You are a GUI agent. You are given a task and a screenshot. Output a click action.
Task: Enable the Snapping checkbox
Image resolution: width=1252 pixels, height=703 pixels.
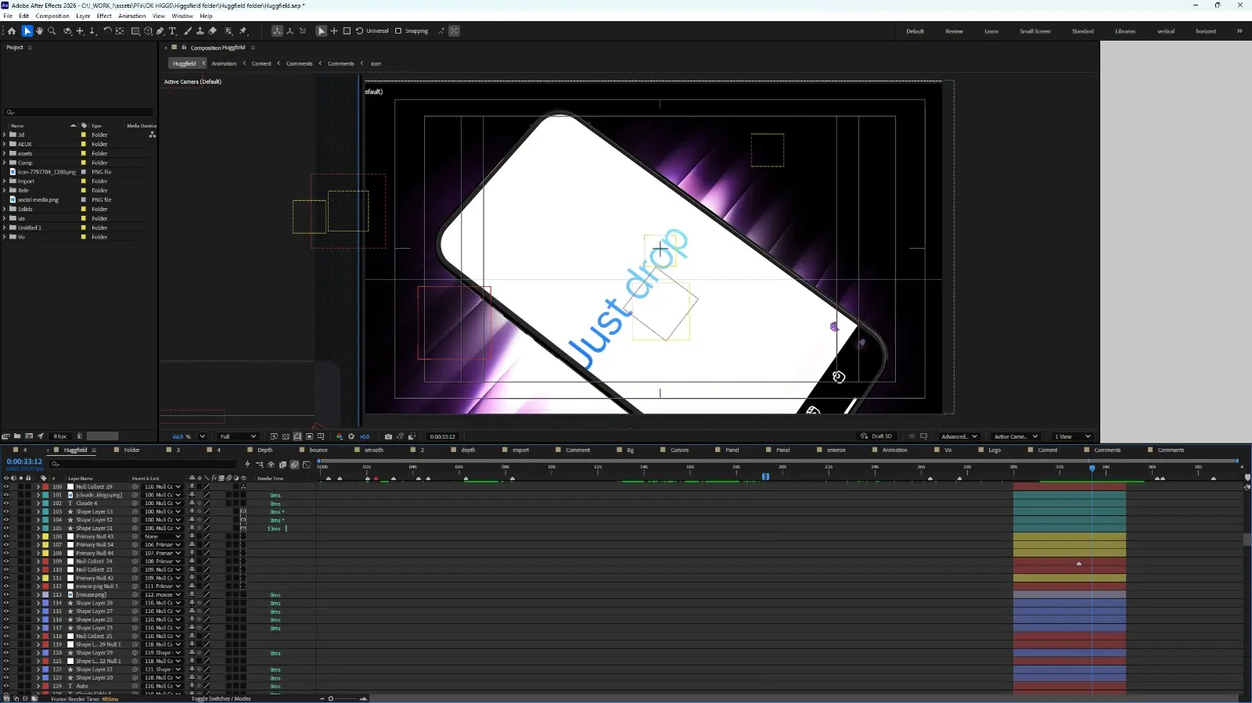point(398,31)
